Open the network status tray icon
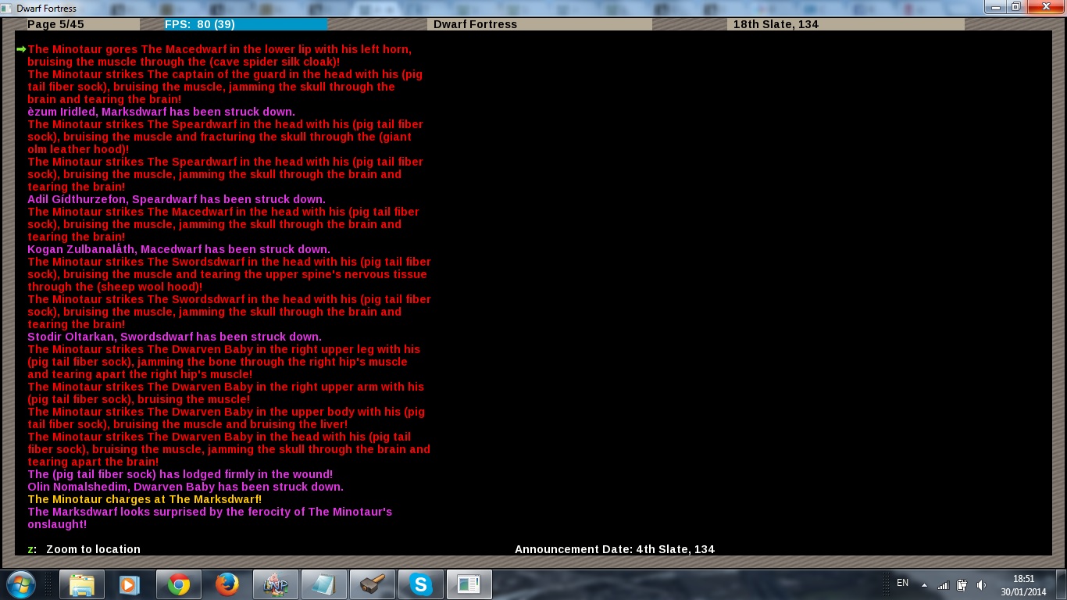The height and width of the screenshot is (600, 1067). [x=943, y=585]
